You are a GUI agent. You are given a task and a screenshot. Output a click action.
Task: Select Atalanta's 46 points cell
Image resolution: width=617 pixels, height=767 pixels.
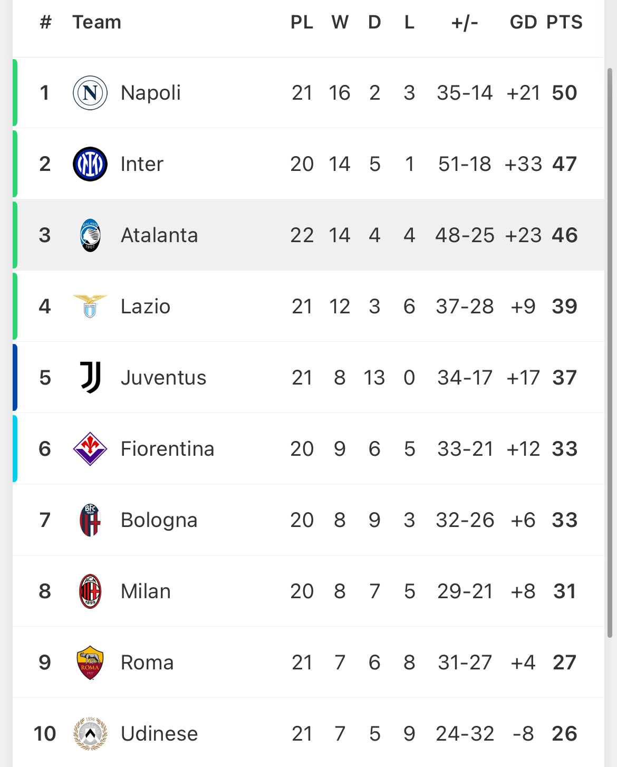point(564,235)
